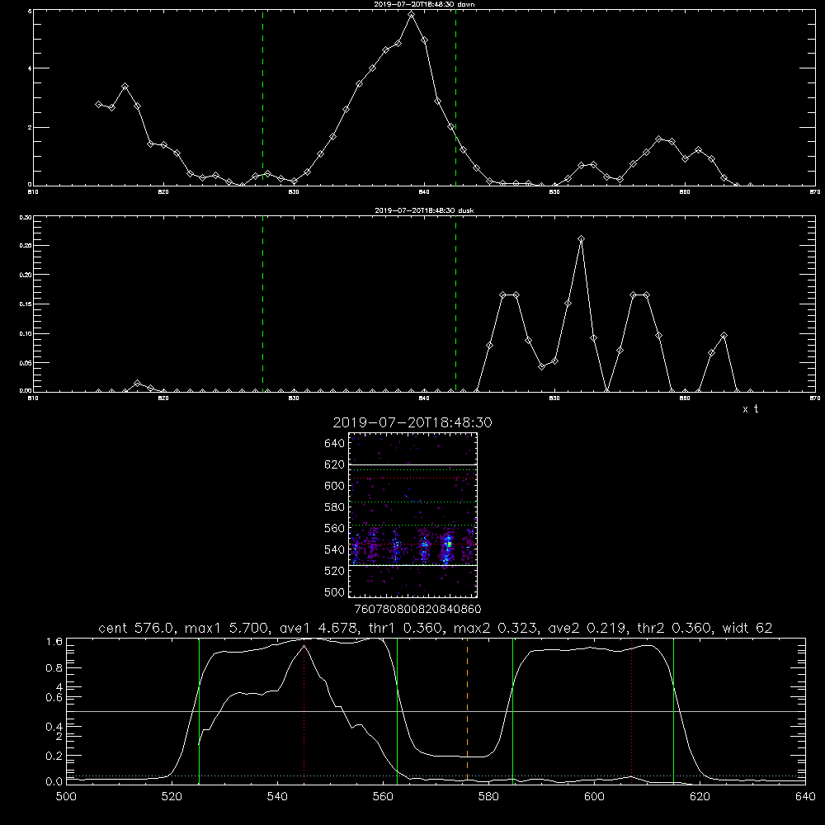This screenshot has width=825, height=825.
Task: Click the highest diamond marker in dawn plot
Action: 412,15
